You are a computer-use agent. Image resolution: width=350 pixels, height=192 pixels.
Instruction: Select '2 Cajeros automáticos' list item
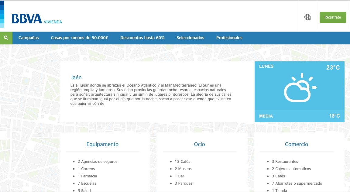point(291,169)
